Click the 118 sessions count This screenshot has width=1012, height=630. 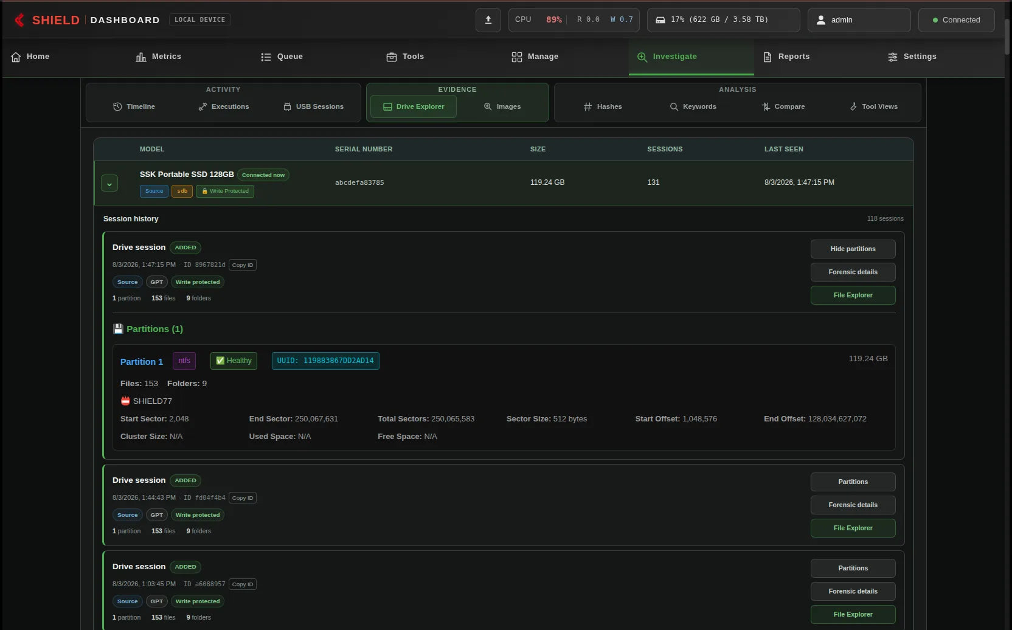click(x=885, y=218)
